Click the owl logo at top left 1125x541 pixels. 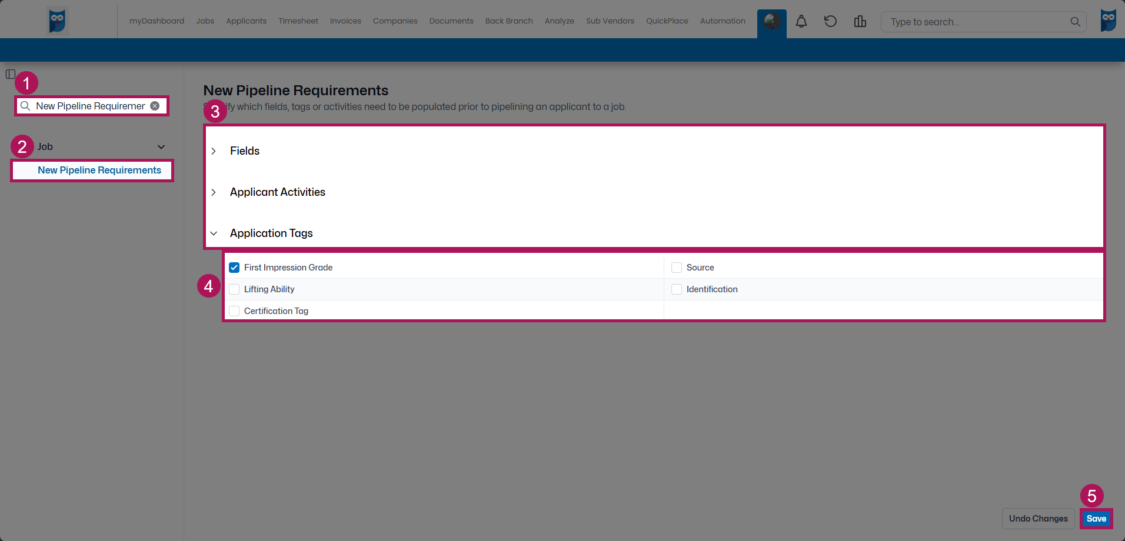(x=57, y=21)
